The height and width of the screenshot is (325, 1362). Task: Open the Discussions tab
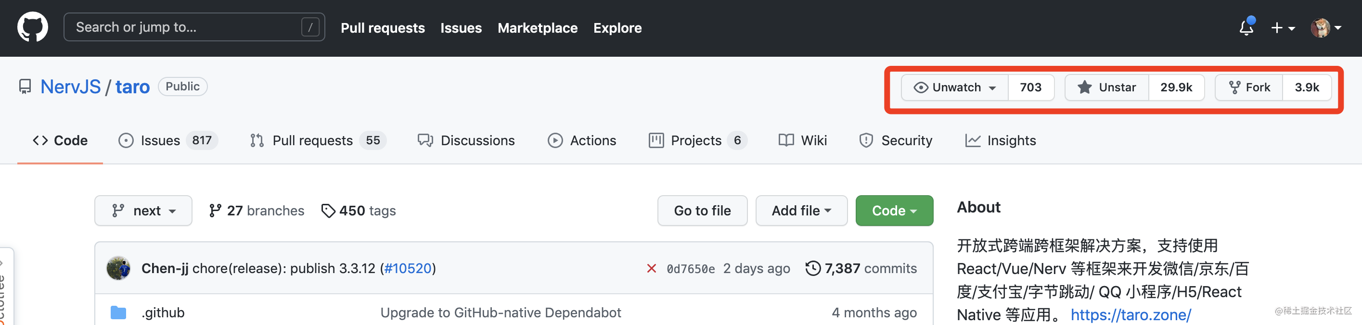(x=466, y=140)
